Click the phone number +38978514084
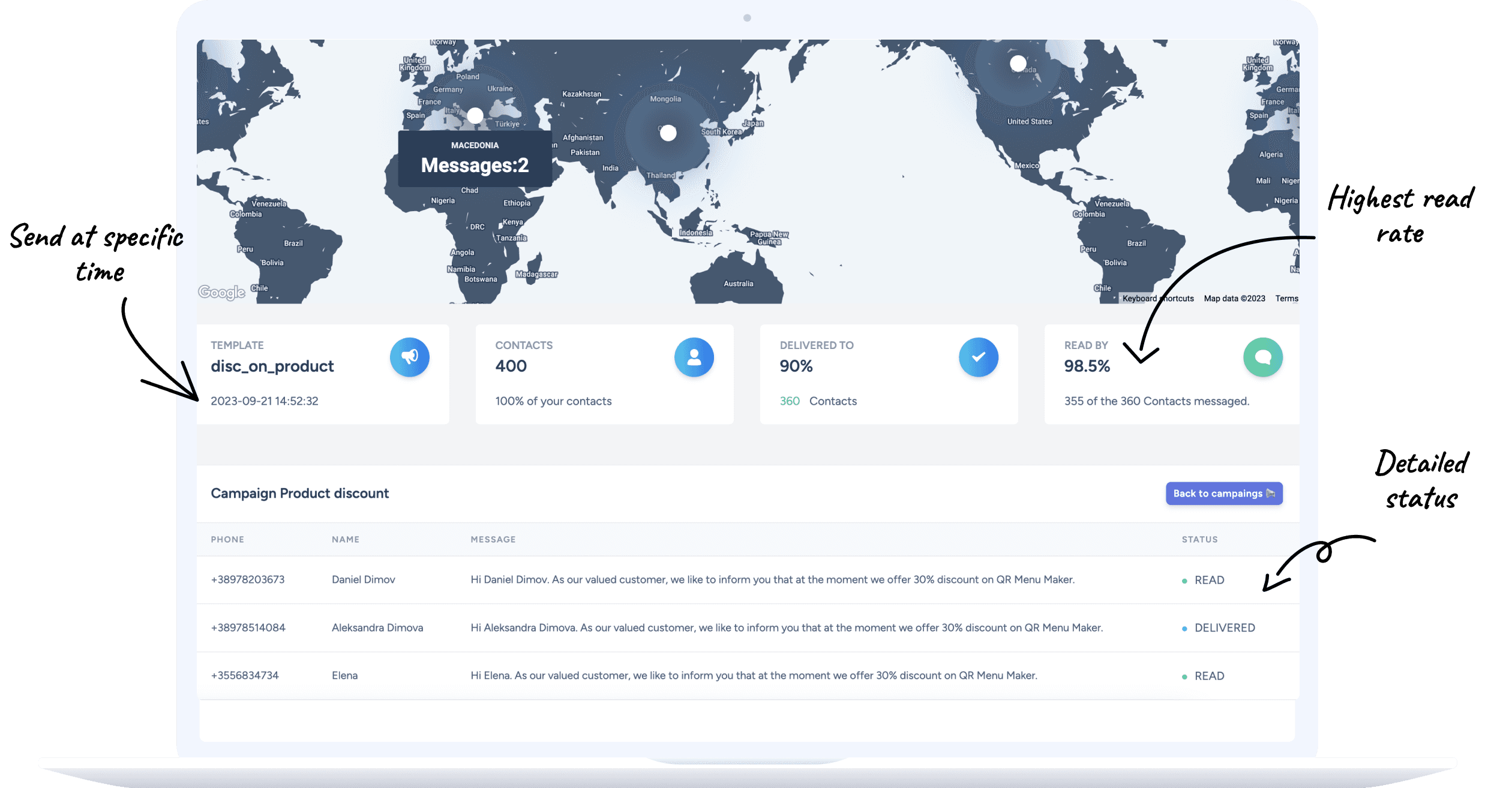The width and height of the screenshot is (1494, 788). (x=248, y=628)
